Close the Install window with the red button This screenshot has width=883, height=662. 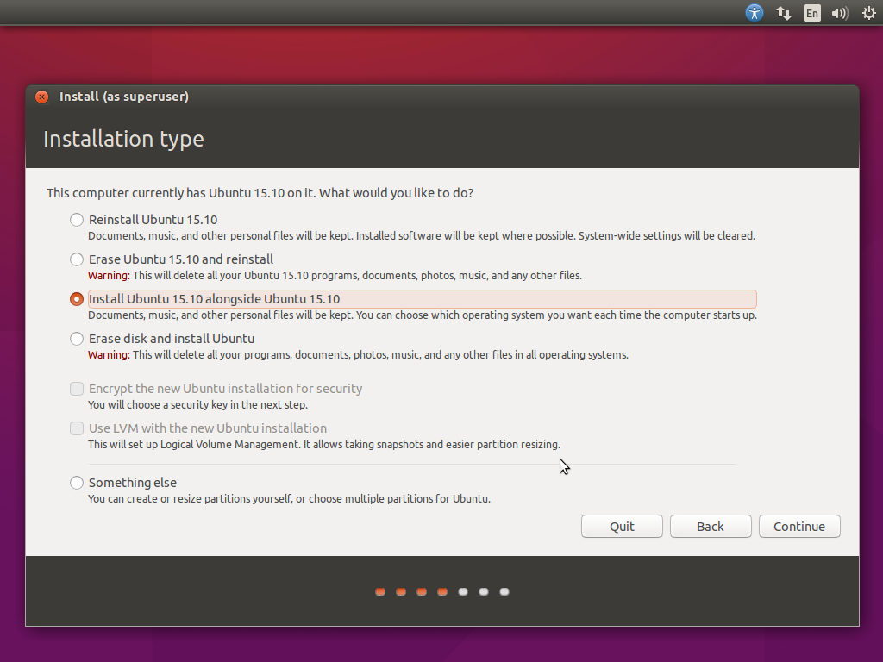pos(41,97)
